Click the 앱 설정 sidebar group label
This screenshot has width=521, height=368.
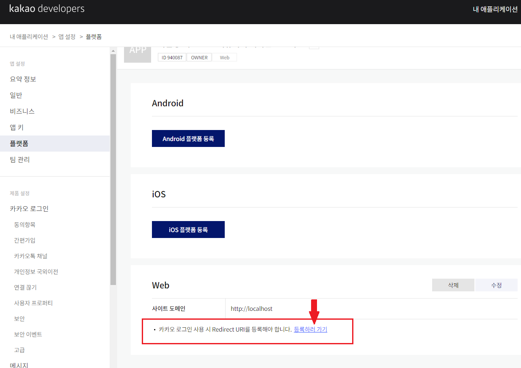17,64
